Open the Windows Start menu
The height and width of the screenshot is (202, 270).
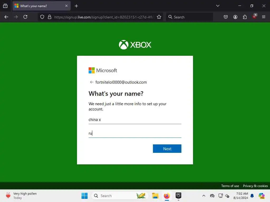[x=84, y=196]
